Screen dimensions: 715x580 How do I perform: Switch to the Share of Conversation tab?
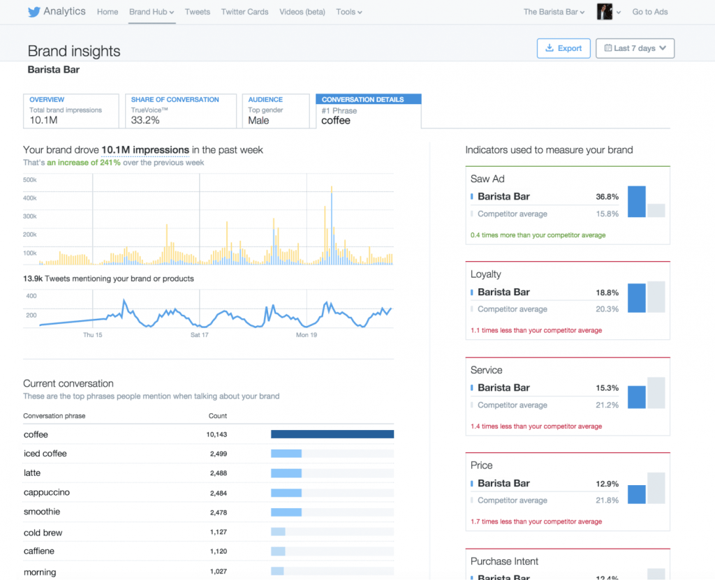(179, 111)
